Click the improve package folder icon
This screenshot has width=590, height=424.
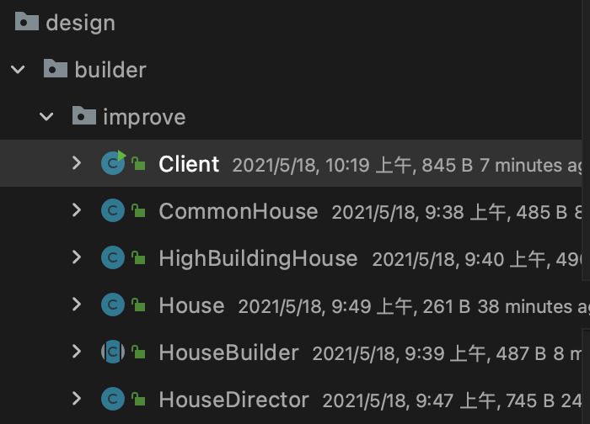(x=84, y=115)
